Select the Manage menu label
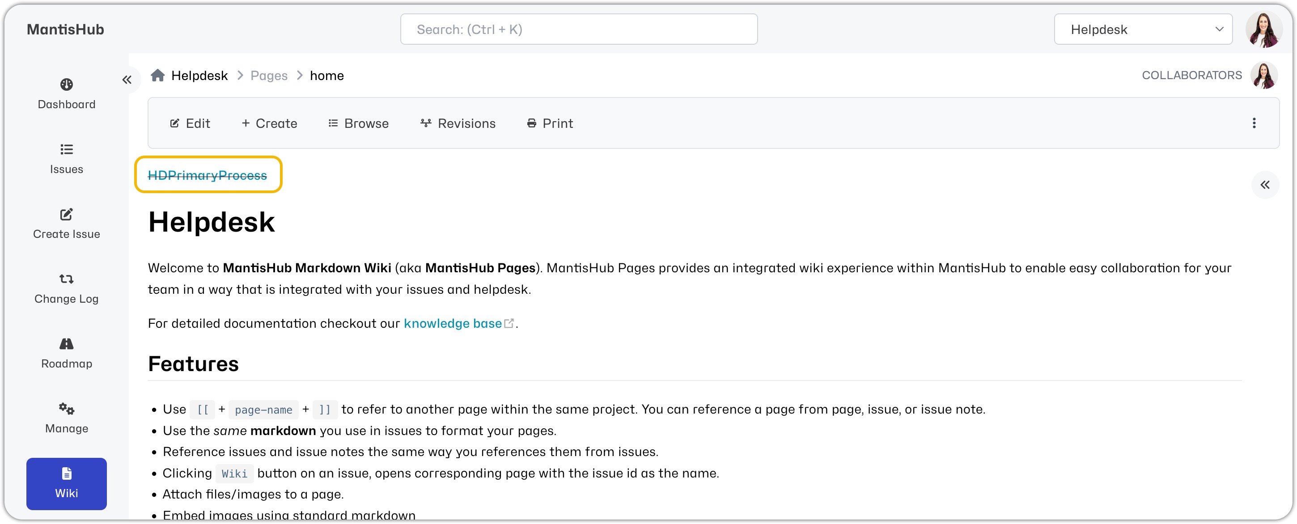This screenshot has height=524, width=1297. [x=67, y=428]
